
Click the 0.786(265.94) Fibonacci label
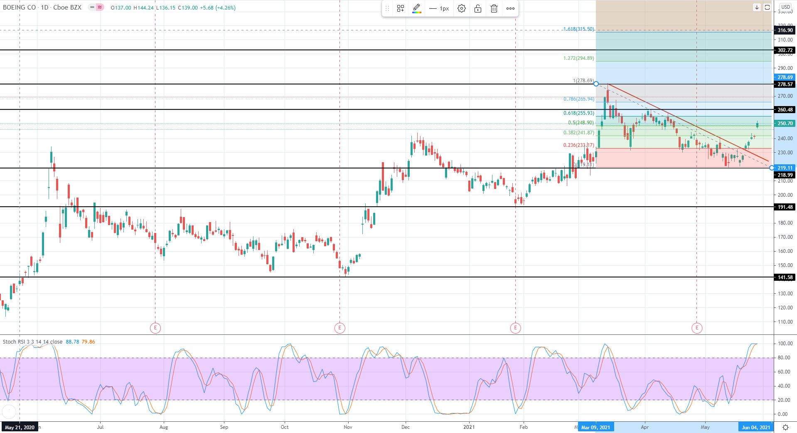(x=579, y=99)
